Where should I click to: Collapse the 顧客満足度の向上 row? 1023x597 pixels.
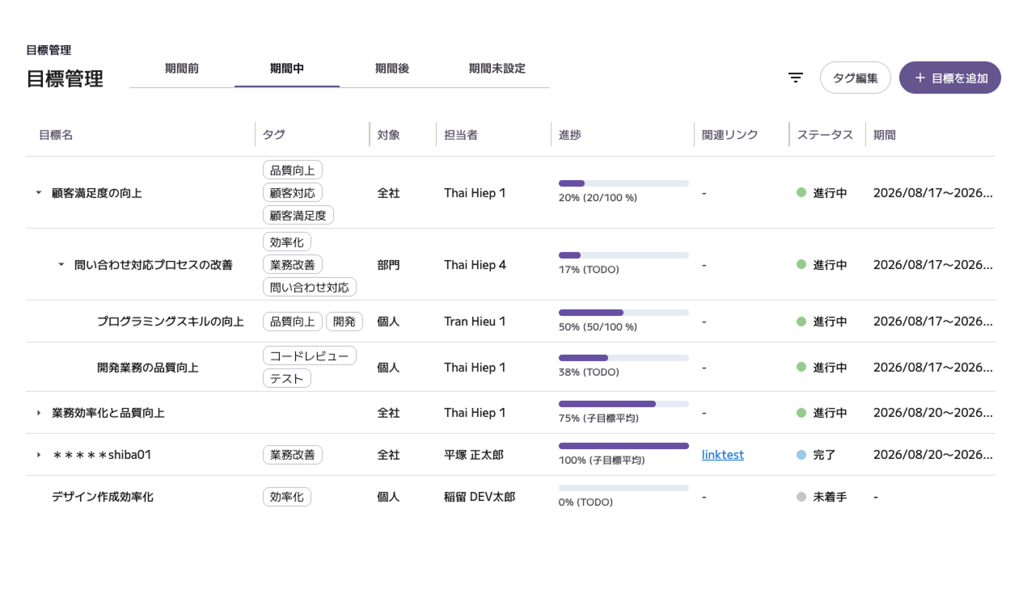click(38, 193)
